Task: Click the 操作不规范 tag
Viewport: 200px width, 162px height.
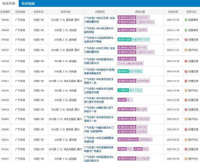Action: click(x=135, y=90)
